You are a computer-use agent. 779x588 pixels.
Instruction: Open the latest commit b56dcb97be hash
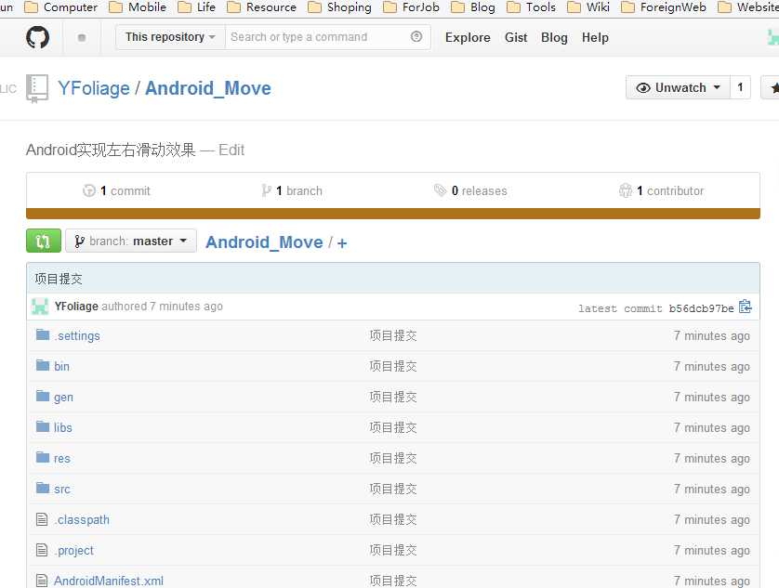702,308
